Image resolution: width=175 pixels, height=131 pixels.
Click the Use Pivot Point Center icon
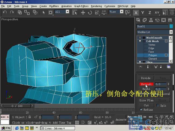tap(127, 12)
